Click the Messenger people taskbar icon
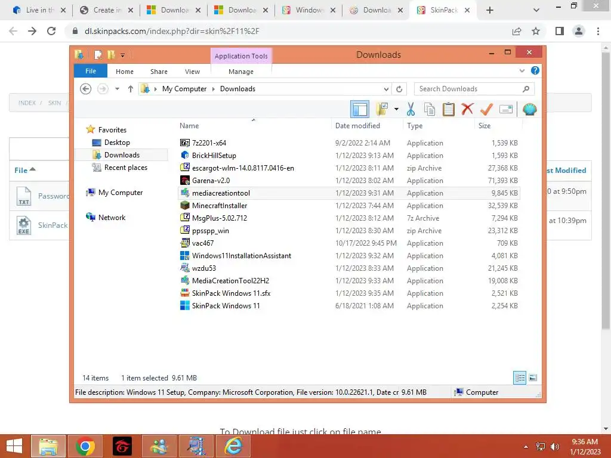This screenshot has width=611, height=458. click(159, 446)
